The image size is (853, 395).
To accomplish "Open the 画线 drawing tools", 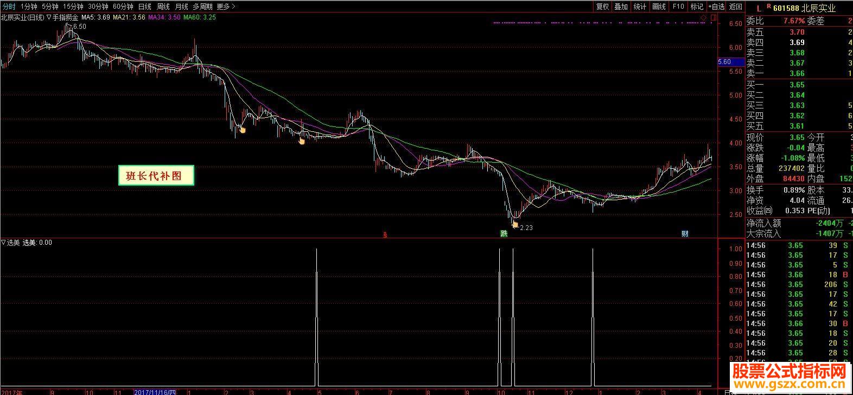I will point(659,7).
